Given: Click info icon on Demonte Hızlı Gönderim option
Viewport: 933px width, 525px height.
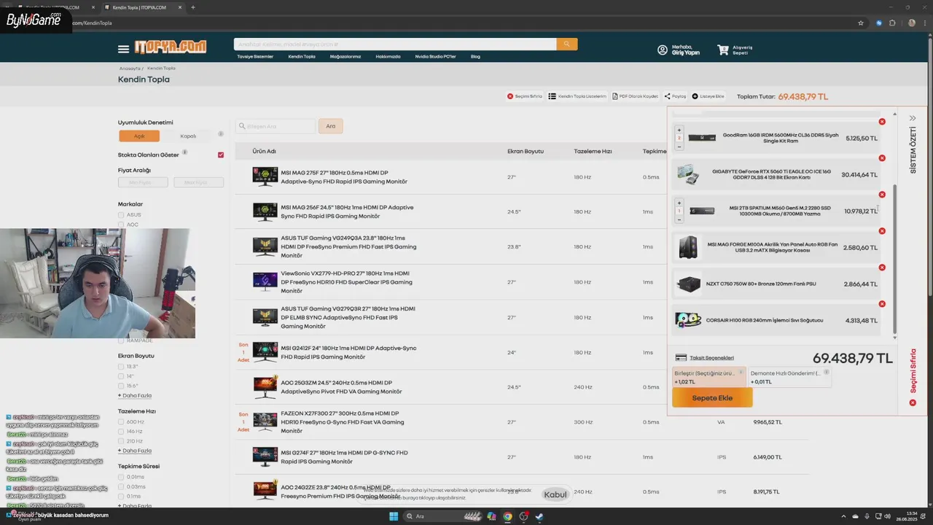Looking at the screenshot, I should click(826, 372).
